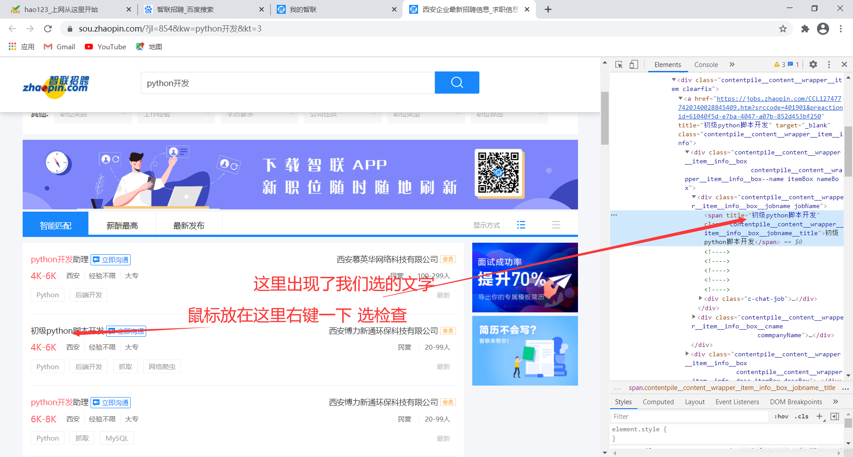Toggle .cls class editor in Styles
The width and height of the screenshot is (853, 457).
(x=801, y=416)
